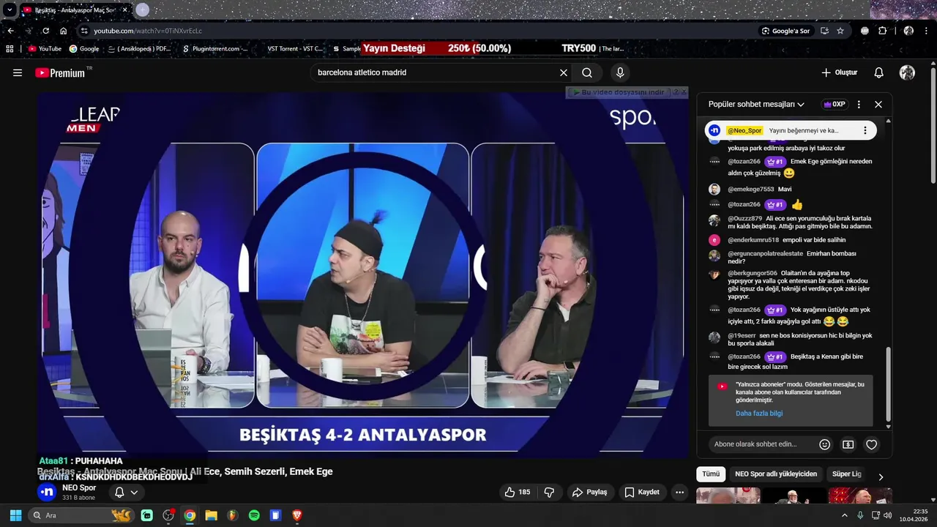This screenshot has width=937, height=527.
Task: Open apps grid in bookmarks bar
Action: pyautogui.click(x=10, y=49)
